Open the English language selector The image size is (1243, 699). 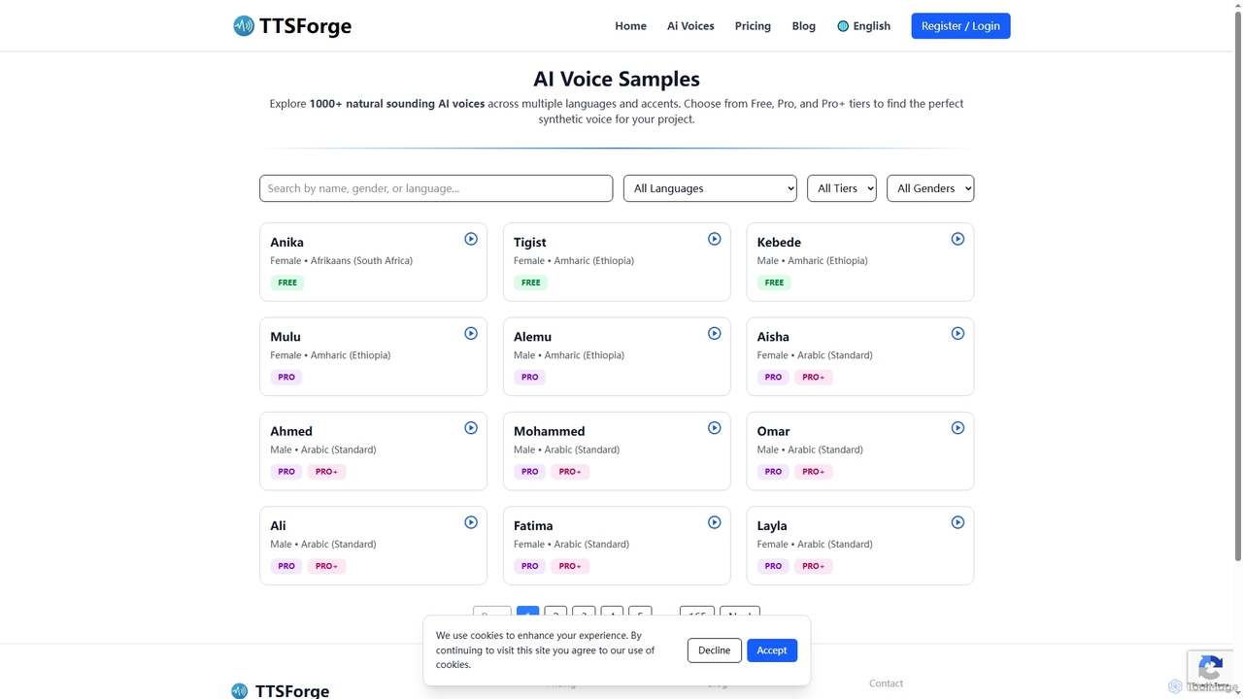click(863, 26)
